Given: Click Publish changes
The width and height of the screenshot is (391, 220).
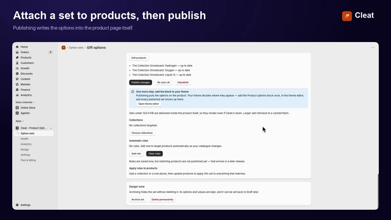Looking at the screenshot, I should click(x=140, y=82).
